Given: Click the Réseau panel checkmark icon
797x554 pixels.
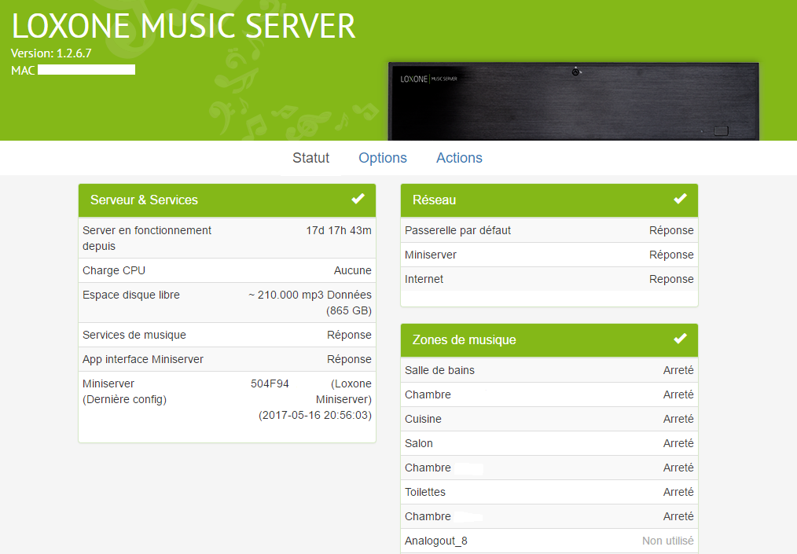Looking at the screenshot, I should click(680, 199).
